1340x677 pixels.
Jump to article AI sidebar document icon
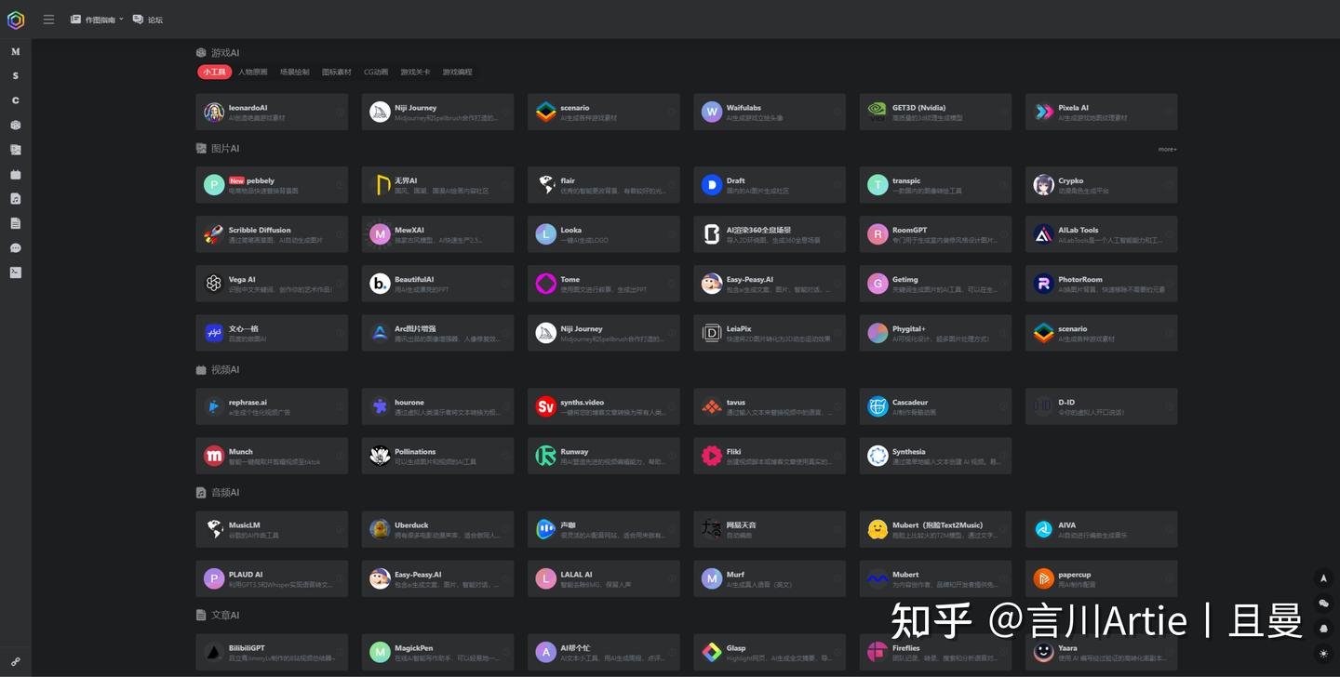pos(15,223)
